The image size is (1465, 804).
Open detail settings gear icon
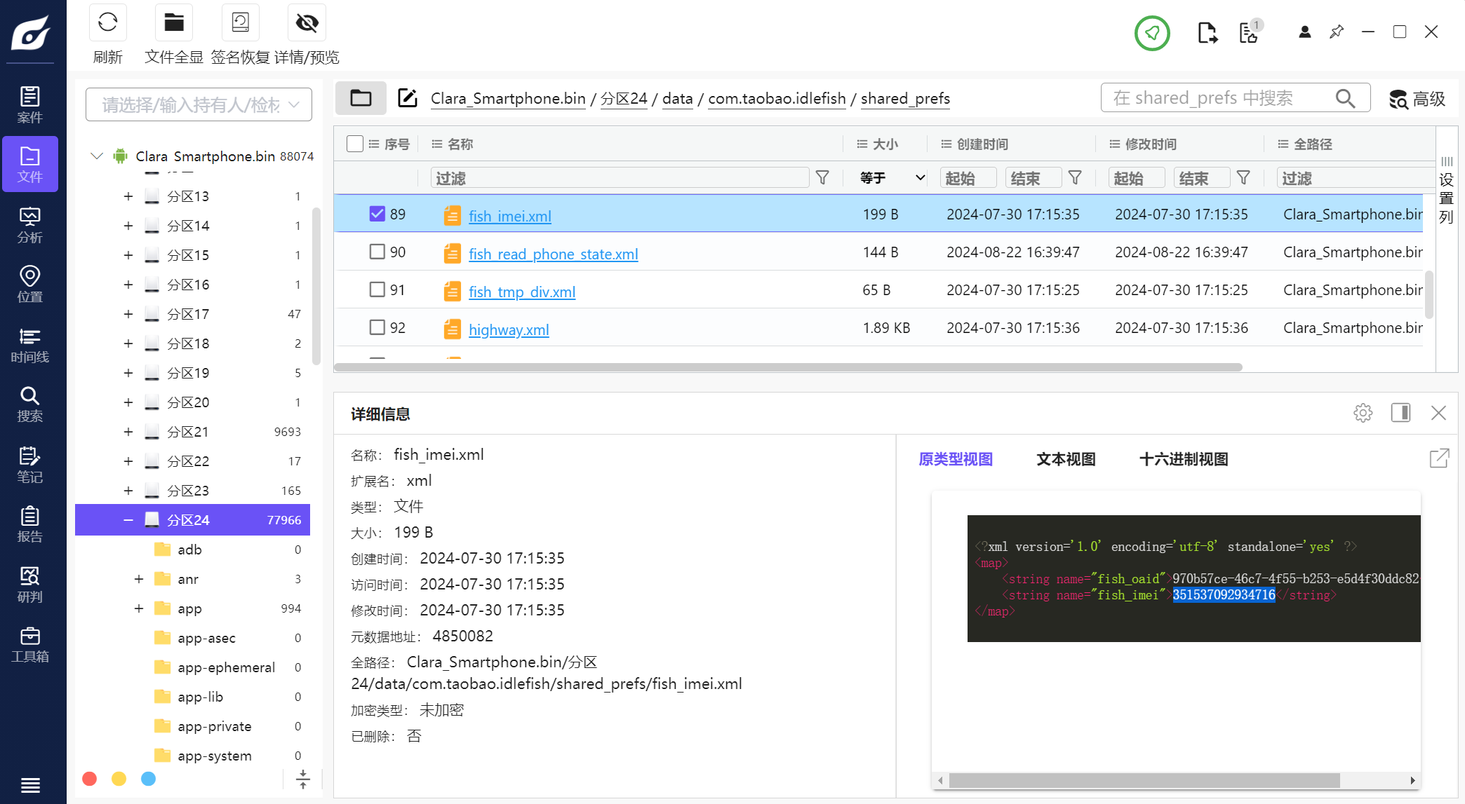point(1363,413)
